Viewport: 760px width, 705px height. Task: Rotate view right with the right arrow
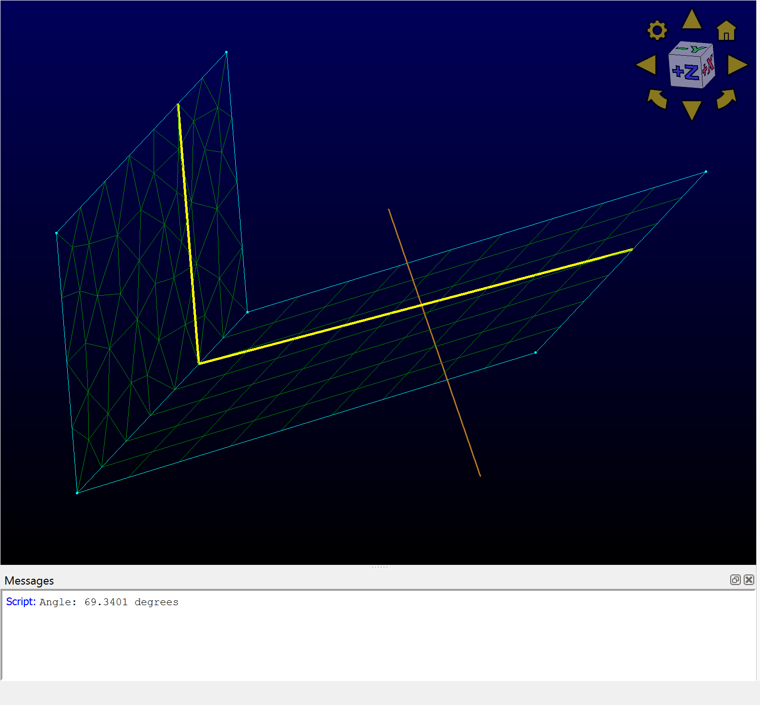pos(737,65)
